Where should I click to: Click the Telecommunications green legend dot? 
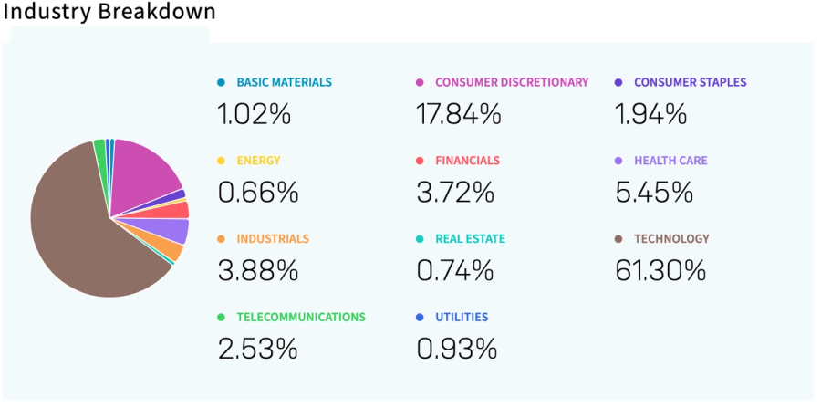pos(221,317)
